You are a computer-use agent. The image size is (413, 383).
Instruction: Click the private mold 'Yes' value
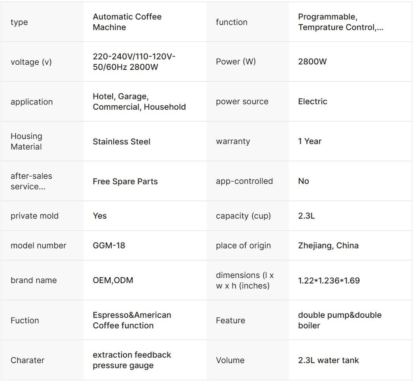pyautogui.click(x=99, y=216)
